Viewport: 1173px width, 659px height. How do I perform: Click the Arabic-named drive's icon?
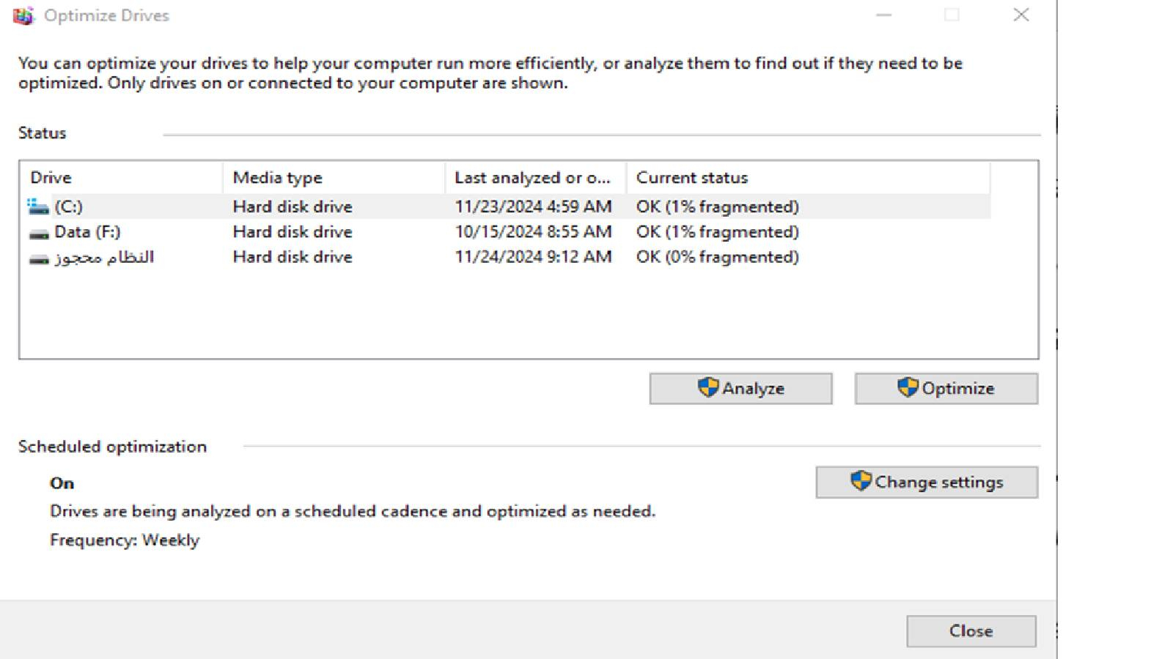coord(39,259)
